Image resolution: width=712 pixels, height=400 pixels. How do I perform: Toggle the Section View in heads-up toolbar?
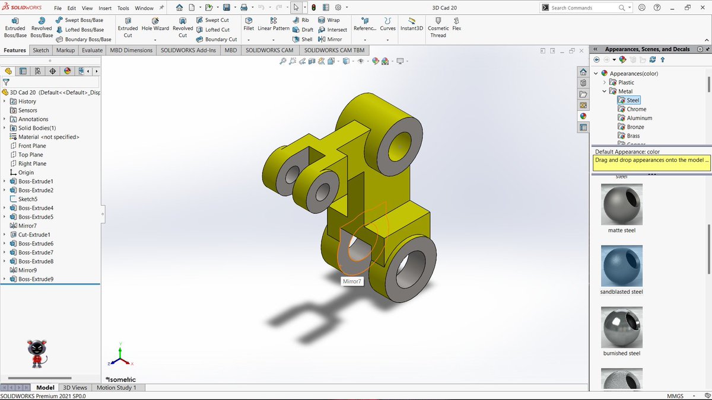click(311, 61)
